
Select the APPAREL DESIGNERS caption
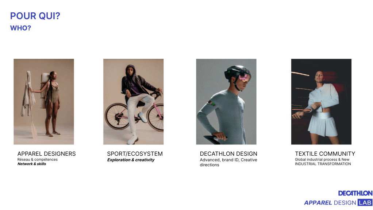click(46, 154)
